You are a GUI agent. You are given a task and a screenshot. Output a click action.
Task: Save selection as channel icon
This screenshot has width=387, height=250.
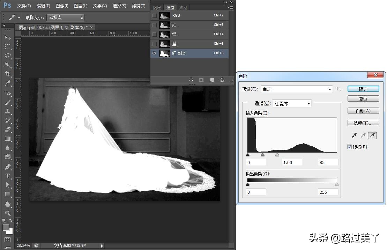click(201, 80)
